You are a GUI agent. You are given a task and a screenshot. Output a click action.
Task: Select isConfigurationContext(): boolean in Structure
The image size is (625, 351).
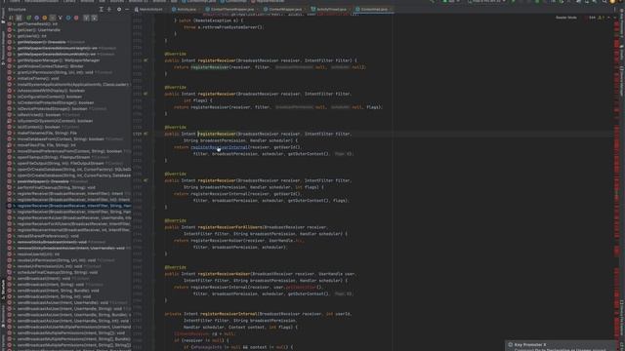click(50, 97)
